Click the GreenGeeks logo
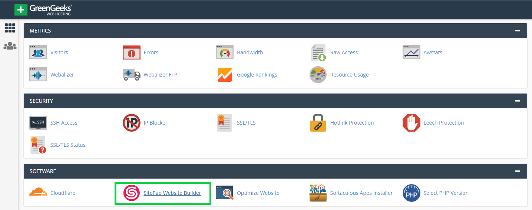 point(43,10)
